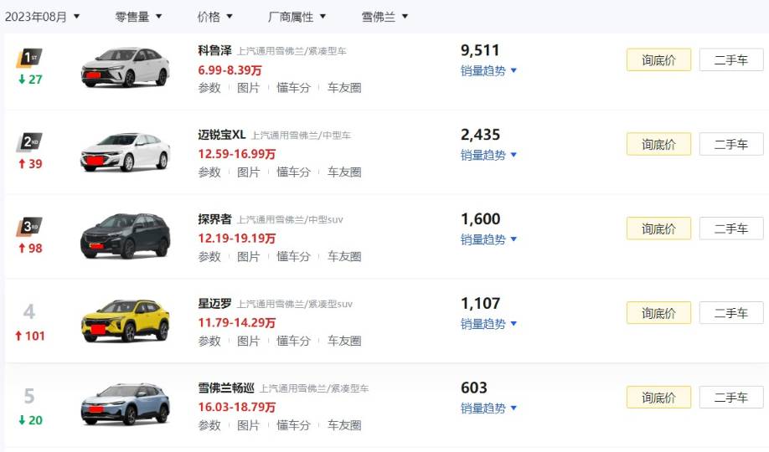Click 二手车 button for 探界者
This screenshot has width=769, height=452.
[x=731, y=229]
